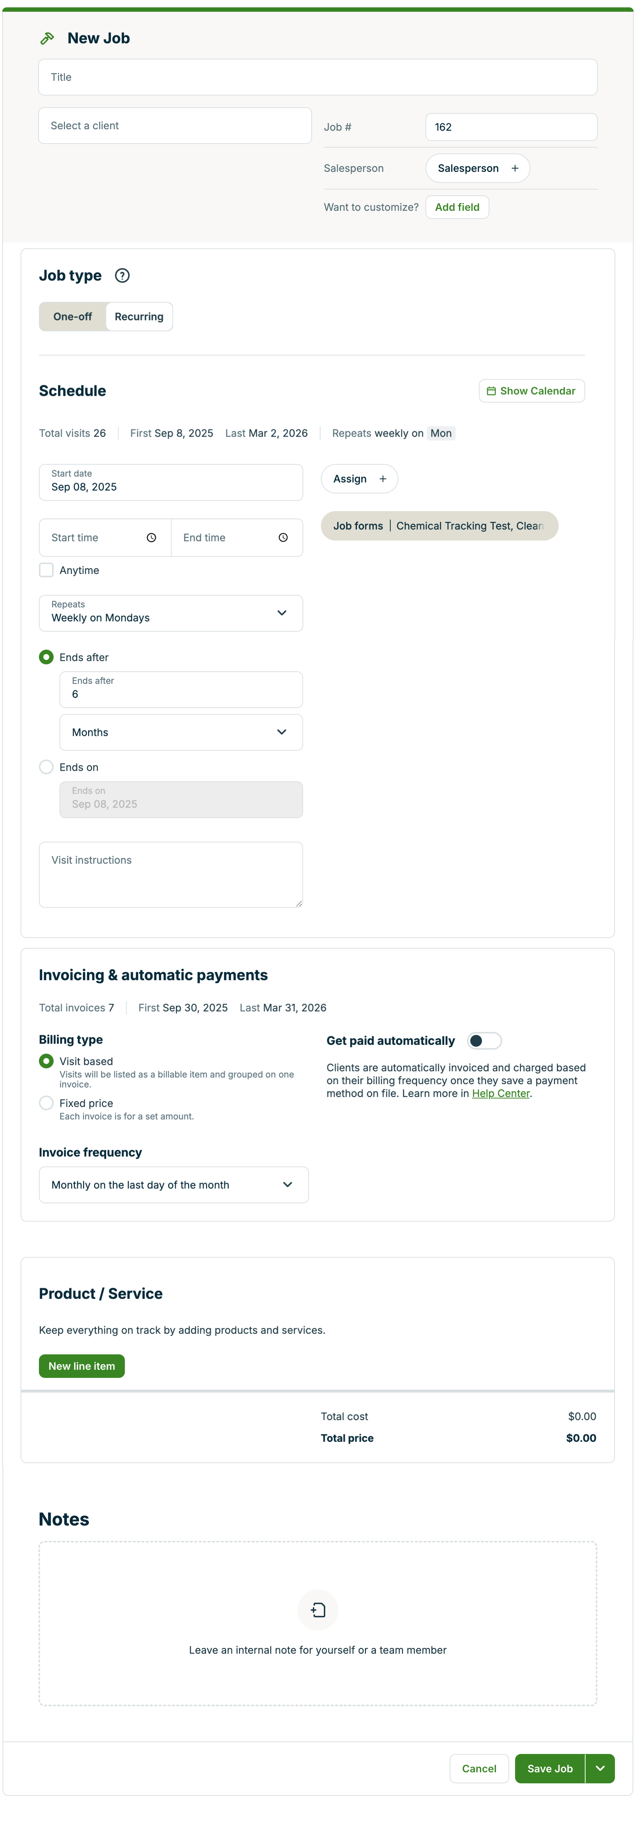Click the hammer icon beside New Job
The image size is (641, 1823).
pyautogui.click(x=47, y=37)
